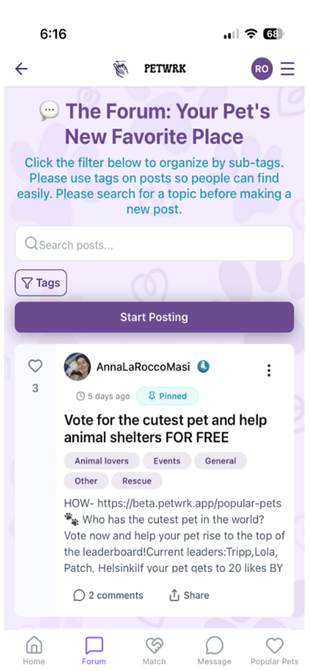View AnnaLaRoccoMasi's profile picture
310x671 pixels.
(x=77, y=367)
